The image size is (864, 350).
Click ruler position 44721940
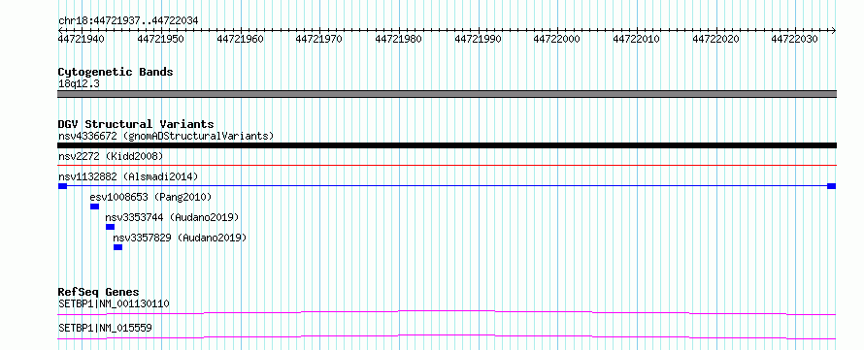(x=82, y=39)
